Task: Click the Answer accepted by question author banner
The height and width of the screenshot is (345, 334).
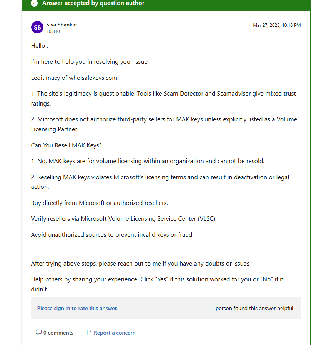Action: coord(166,4)
